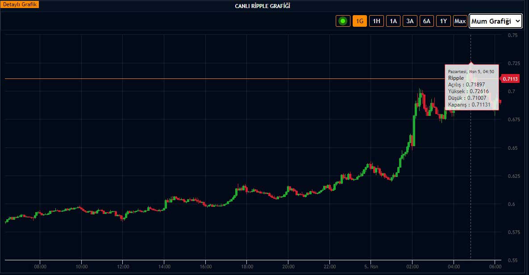Click the 0.725 price axis label

(x=514, y=63)
